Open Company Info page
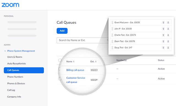The image size is (176, 106). point(14,97)
